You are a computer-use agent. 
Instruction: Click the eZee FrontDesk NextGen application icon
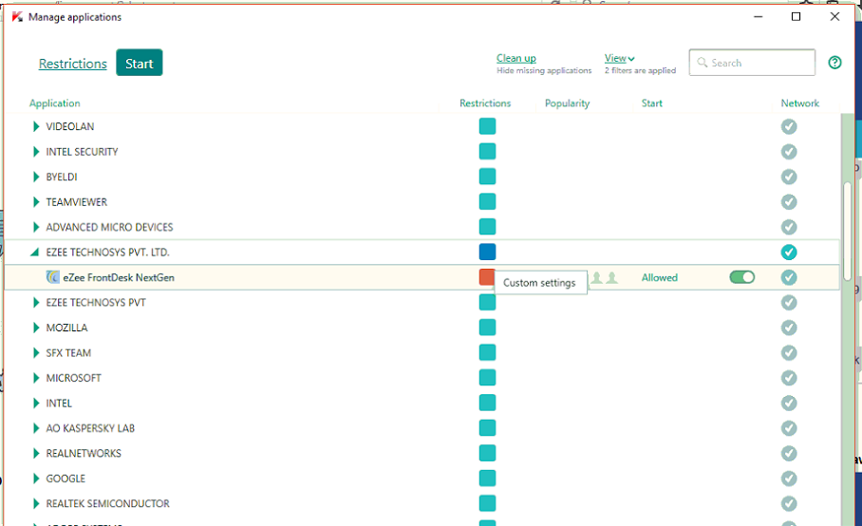pyautogui.click(x=53, y=277)
